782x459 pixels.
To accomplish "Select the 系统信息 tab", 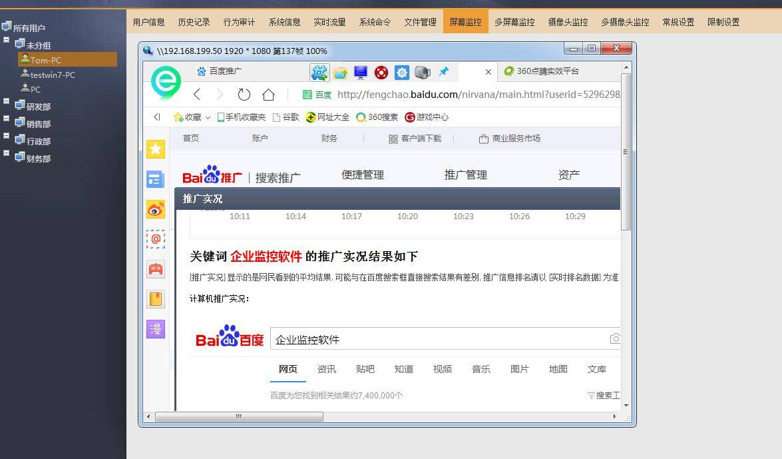I will tap(284, 22).
